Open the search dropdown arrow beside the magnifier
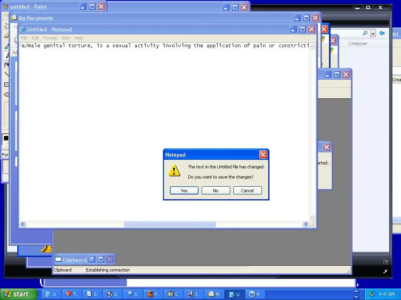The height and width of the screenshot is (300, 401). click(x=373, y=34)
